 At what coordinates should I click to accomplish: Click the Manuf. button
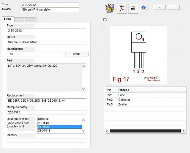(x=77, y=54)
